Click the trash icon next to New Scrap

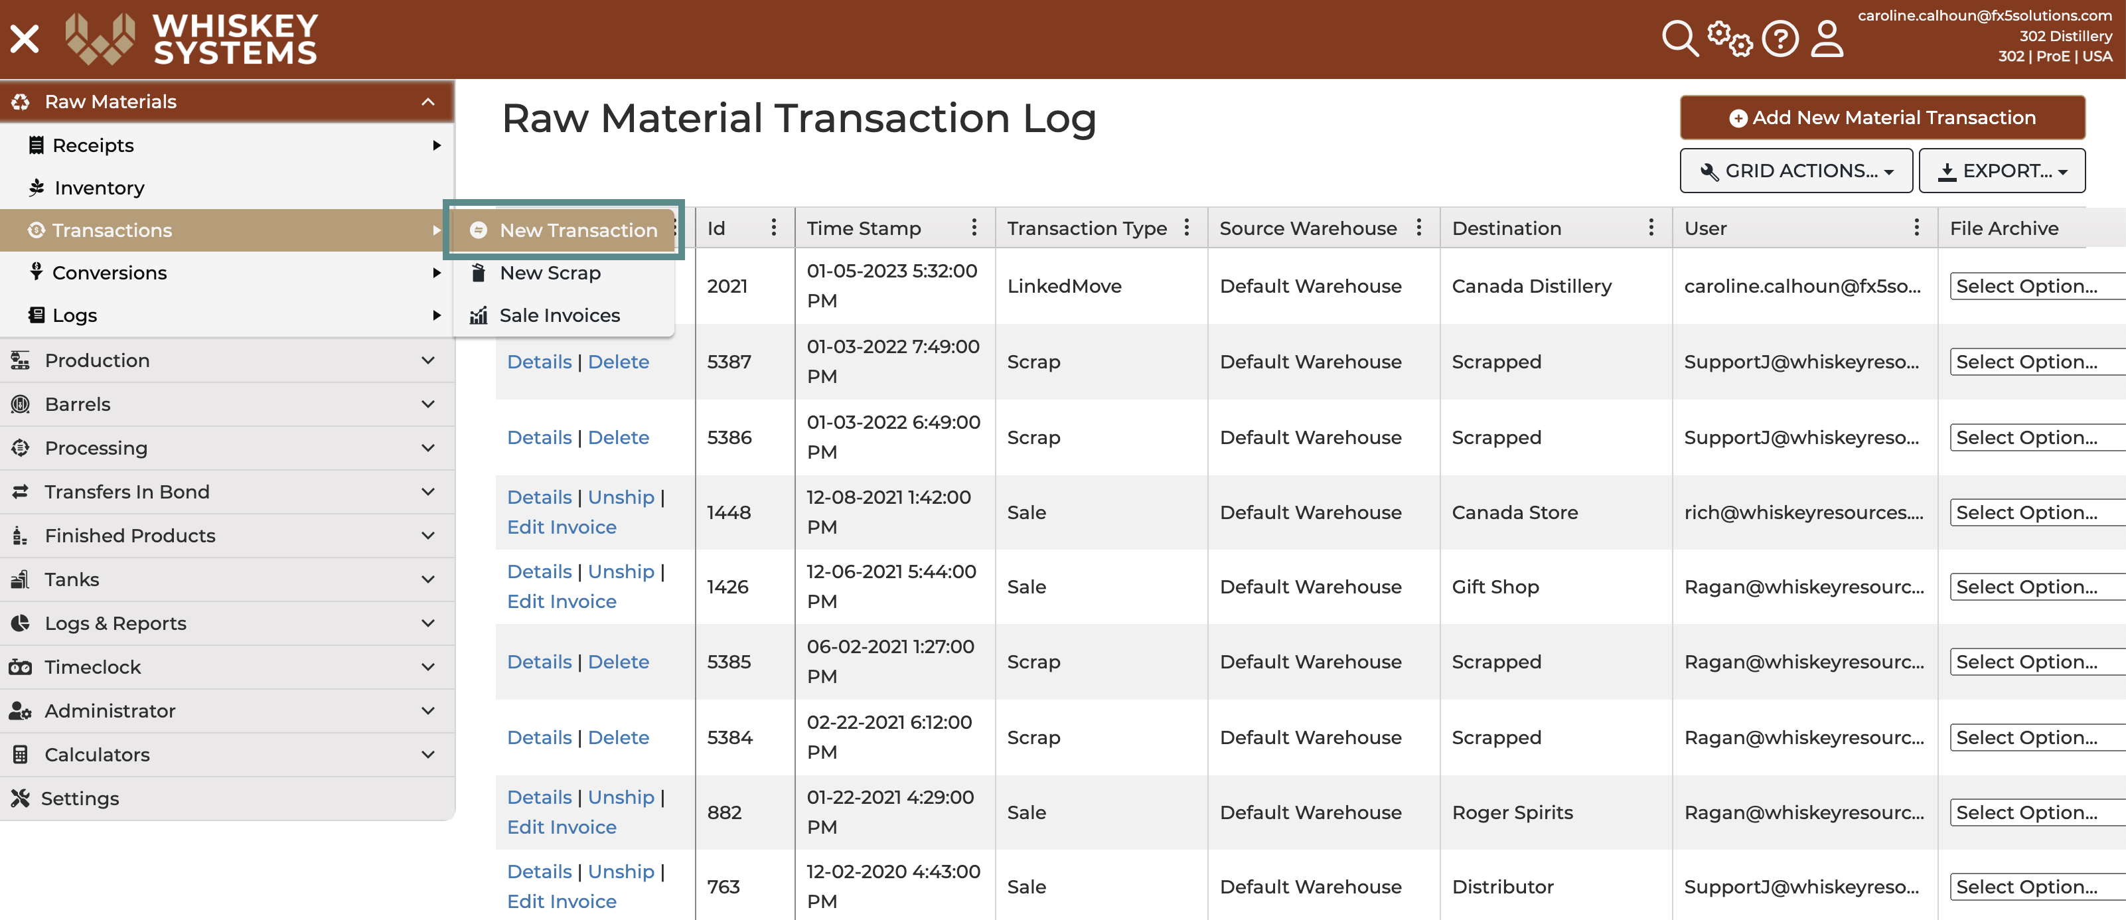tap(479, 272)
